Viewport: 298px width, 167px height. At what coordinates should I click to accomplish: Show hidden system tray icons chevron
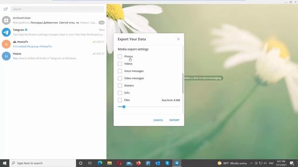[x=251, y=163]
